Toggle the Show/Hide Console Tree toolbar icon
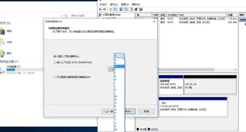Image resolution: width=246 pixels, height=132 pixels. (115, 9)
